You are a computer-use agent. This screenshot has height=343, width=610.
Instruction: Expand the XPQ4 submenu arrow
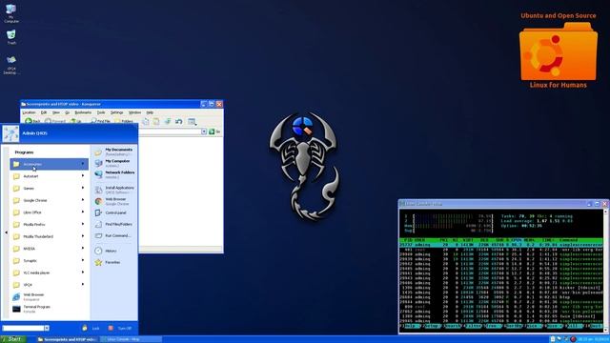83,284
